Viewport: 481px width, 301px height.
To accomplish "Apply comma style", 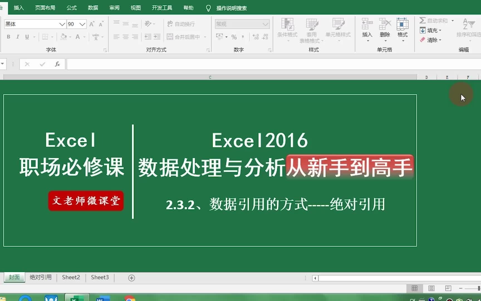I will point(243,37).
